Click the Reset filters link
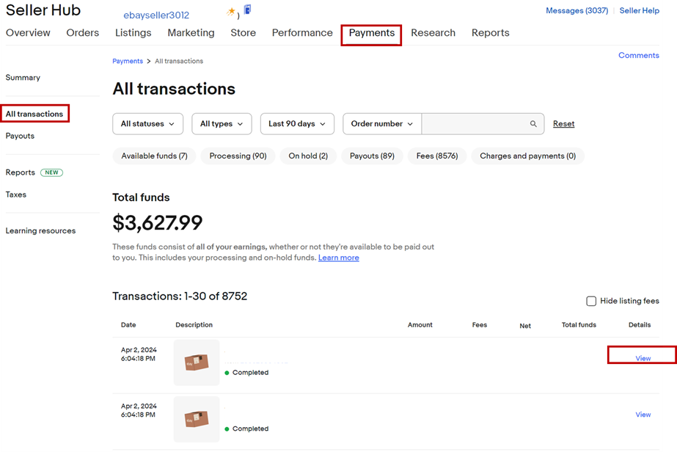677x452 pixels. coord(563,124)
